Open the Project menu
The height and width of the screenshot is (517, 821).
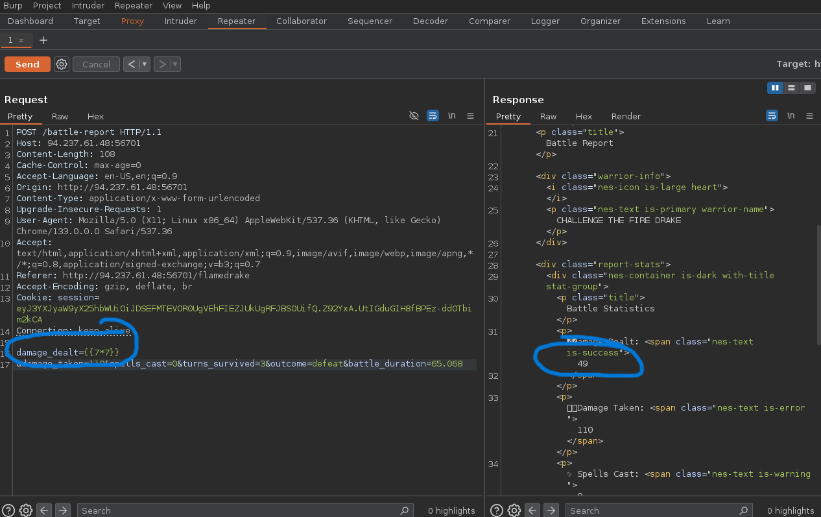[47, 5]
